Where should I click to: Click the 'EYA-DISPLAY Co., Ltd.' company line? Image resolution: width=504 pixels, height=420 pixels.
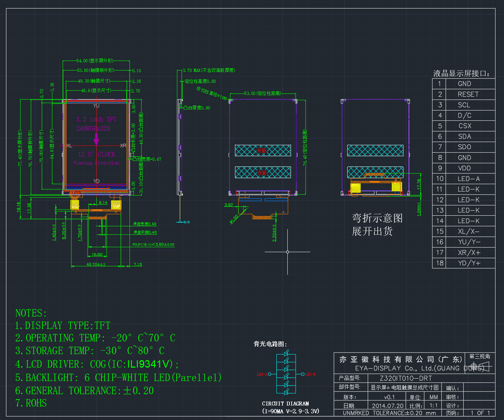tap(420, 368)
